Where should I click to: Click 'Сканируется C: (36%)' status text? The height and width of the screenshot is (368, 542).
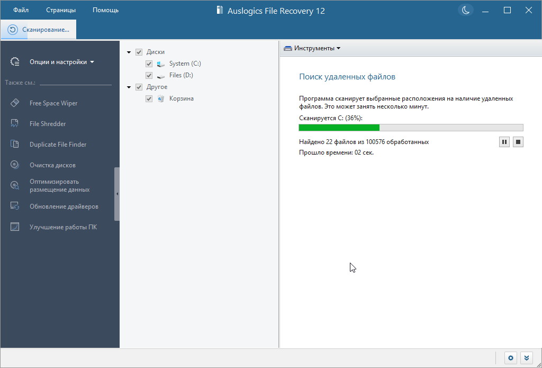[x=331, y=118]
